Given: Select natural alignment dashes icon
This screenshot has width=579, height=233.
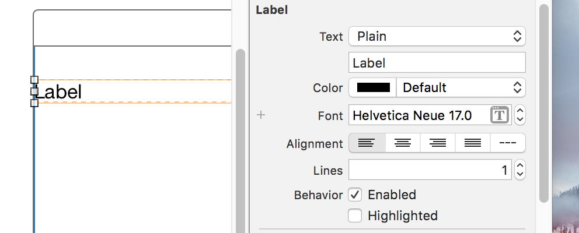Looking at the screenshot, I should coord(508,143).
